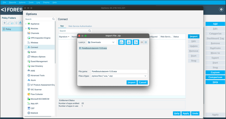The height and width of the screenshot is (119, 226).
Task: Open the Display menu
Action: (x=46, y=2)
